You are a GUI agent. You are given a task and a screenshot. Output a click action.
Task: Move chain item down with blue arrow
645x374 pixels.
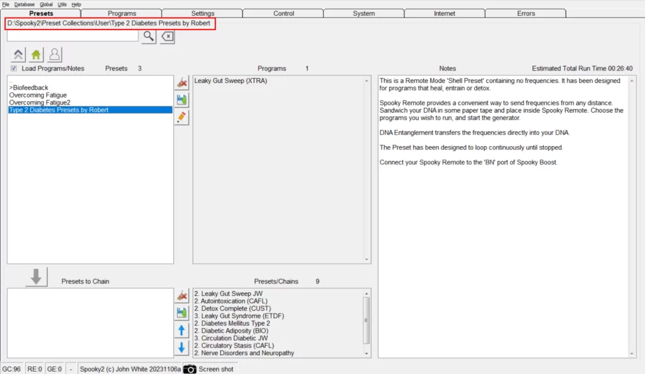click(182, 347)
